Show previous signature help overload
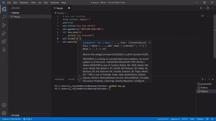216x121 pixels. [x=80, y=76]
